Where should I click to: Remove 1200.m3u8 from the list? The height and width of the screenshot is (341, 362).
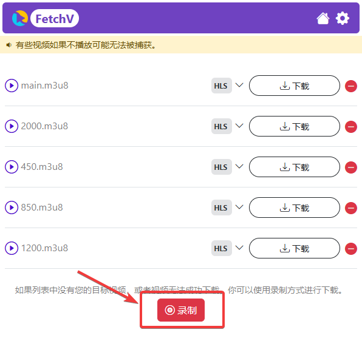(x=351, y=249)
